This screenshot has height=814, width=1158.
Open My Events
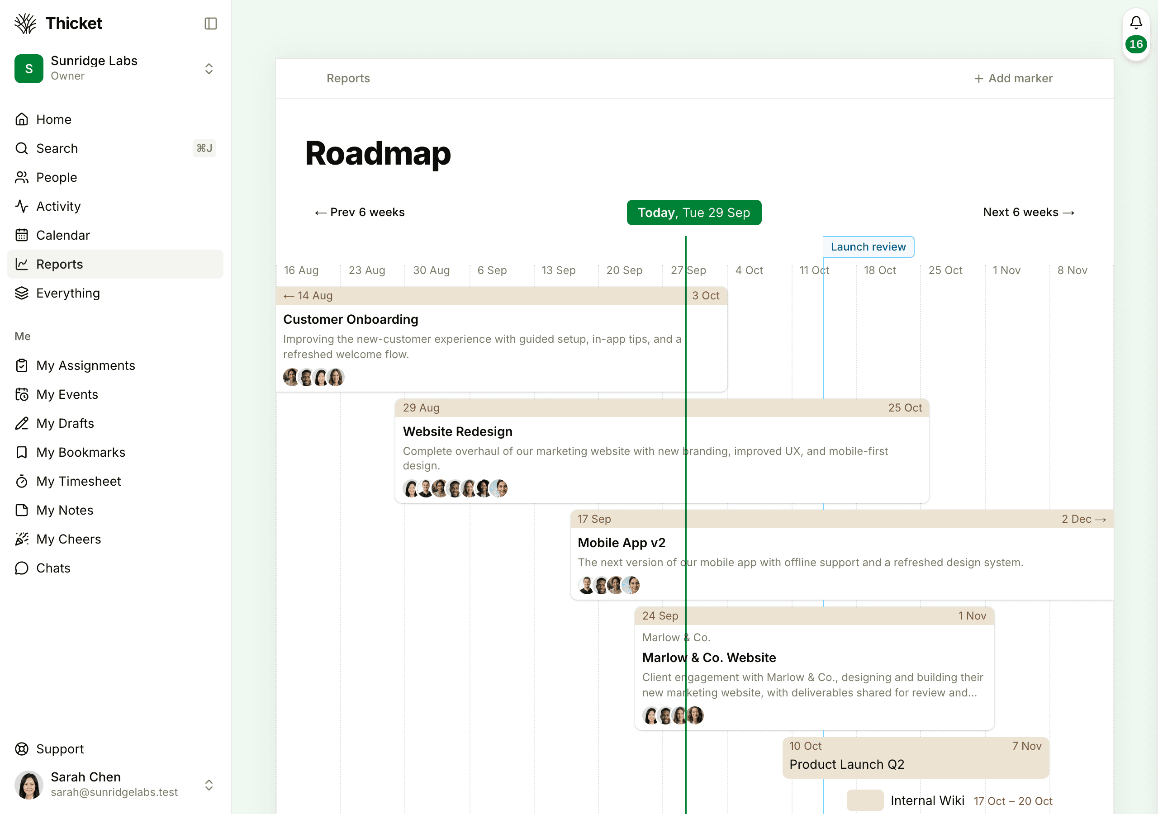(x=115, y=394)
